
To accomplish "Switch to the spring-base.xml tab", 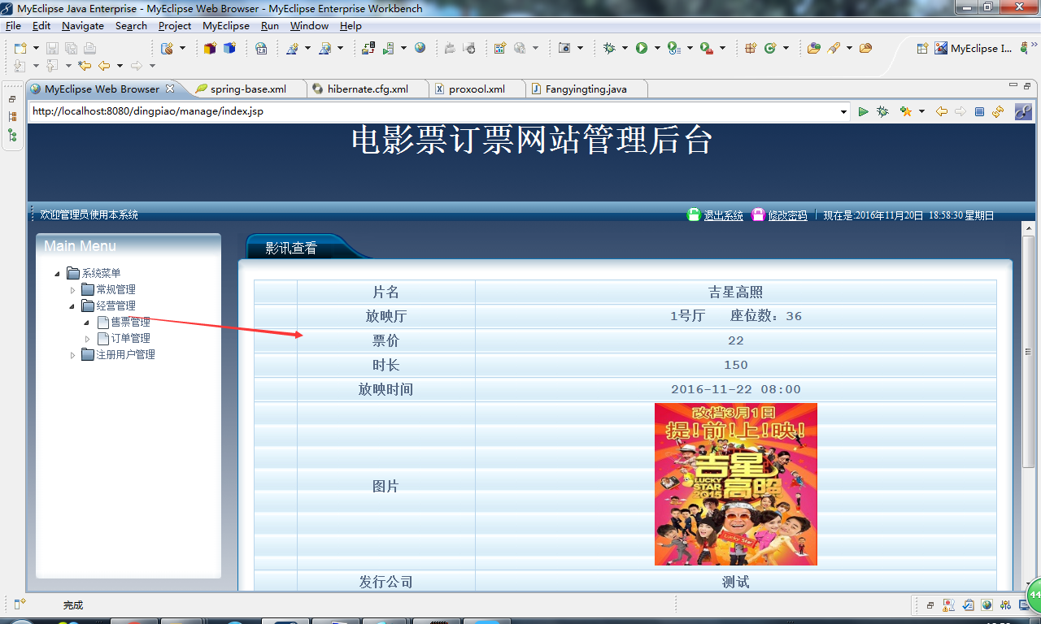I will click(x=247, y=89).
